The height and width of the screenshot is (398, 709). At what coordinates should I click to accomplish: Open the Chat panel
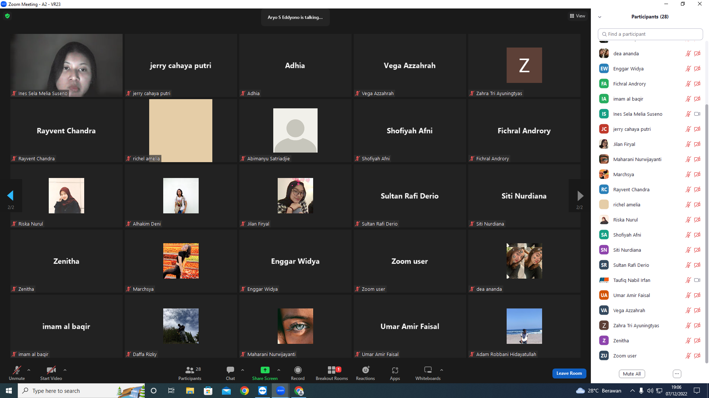coord(230,373)
